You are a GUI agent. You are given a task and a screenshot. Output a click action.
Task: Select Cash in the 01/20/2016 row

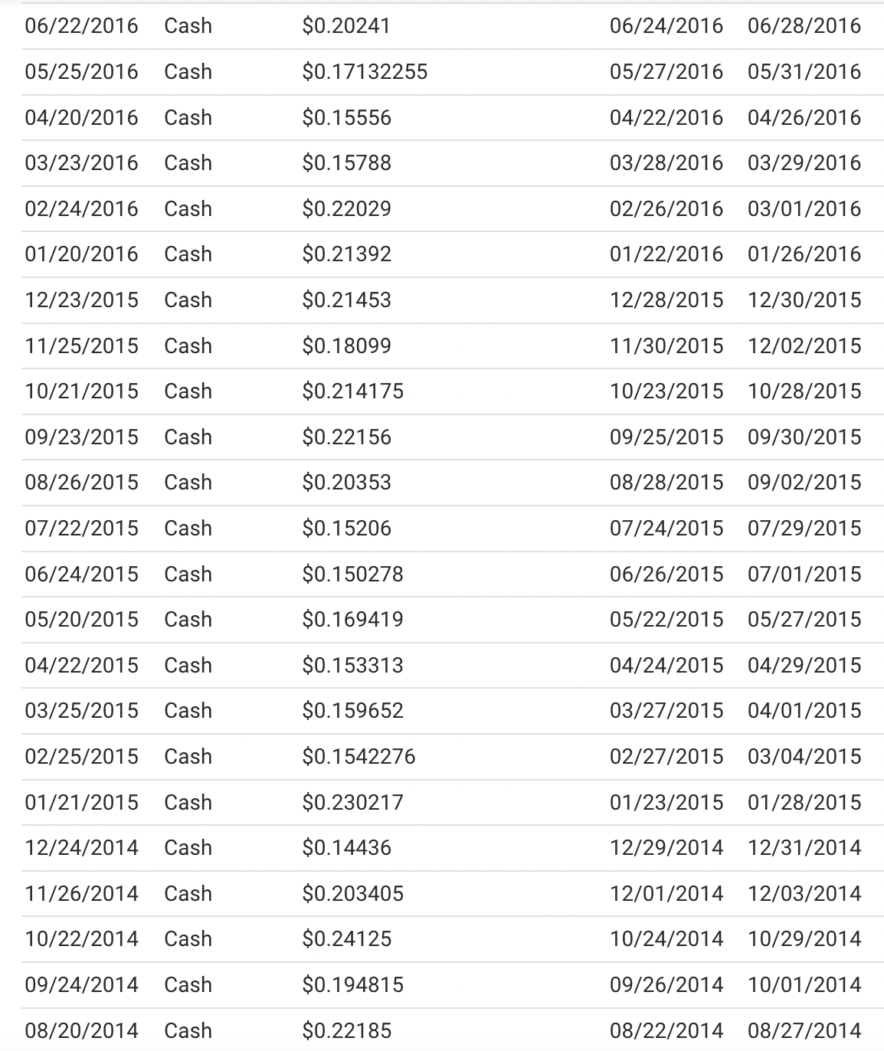pos(188,254)
